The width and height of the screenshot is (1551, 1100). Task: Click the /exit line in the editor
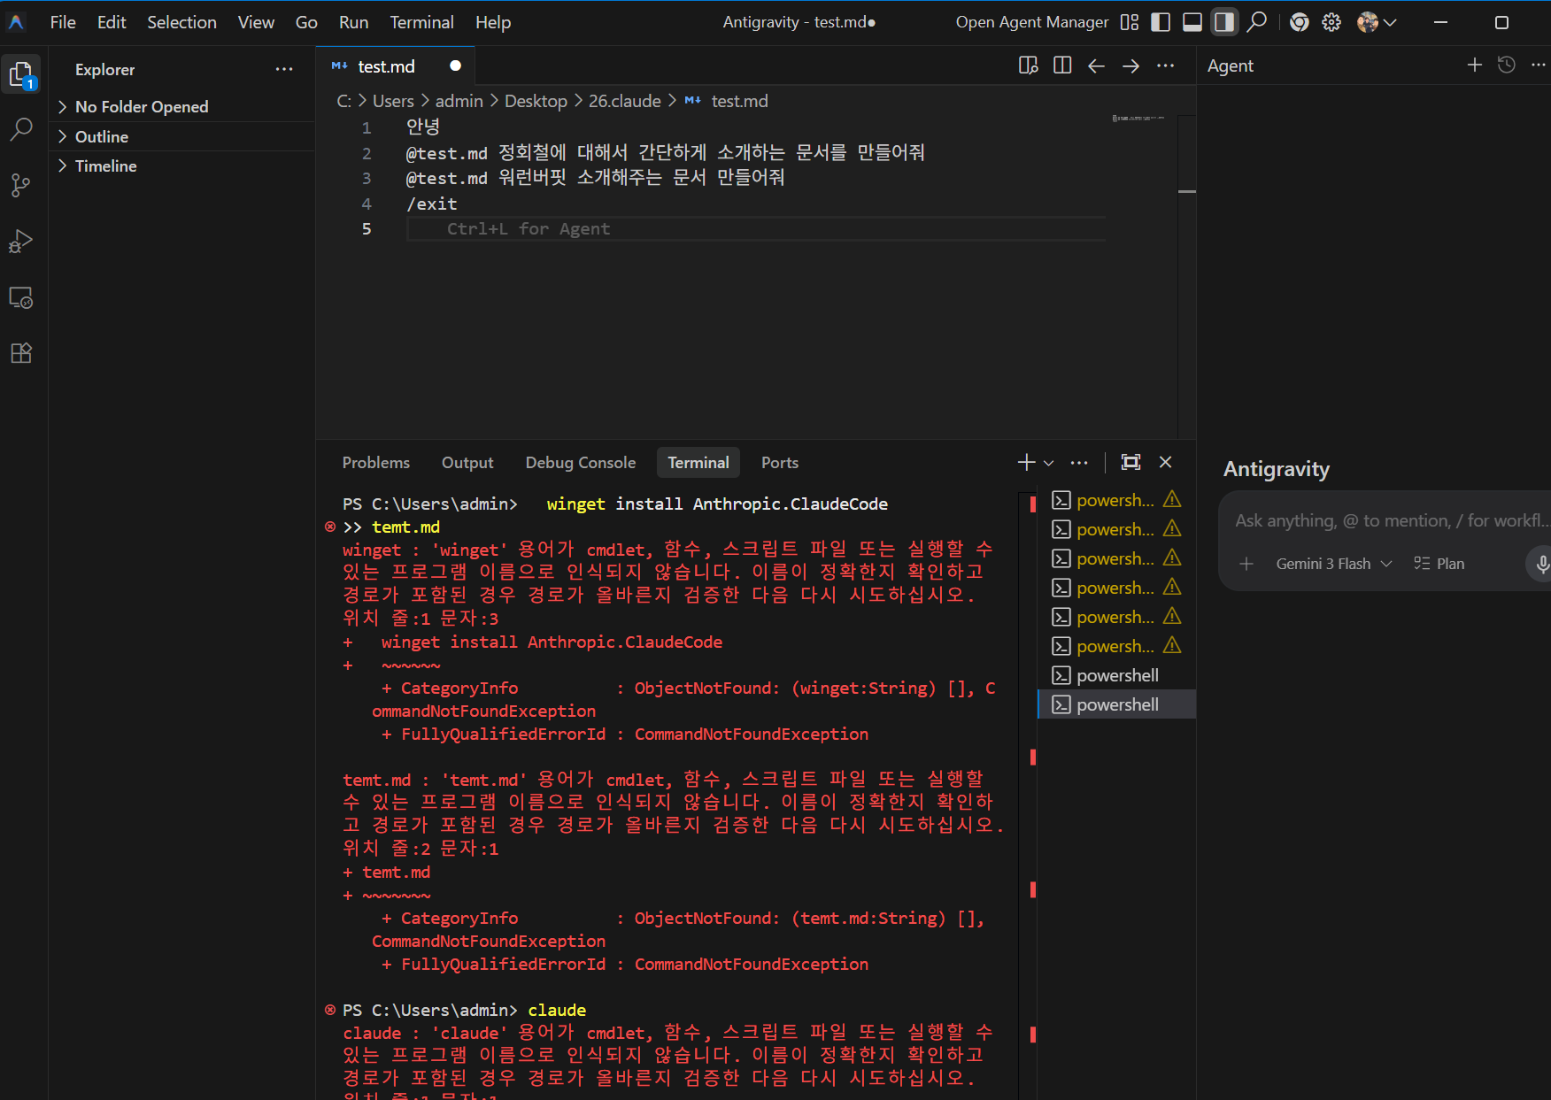click(x=432, y=204)
